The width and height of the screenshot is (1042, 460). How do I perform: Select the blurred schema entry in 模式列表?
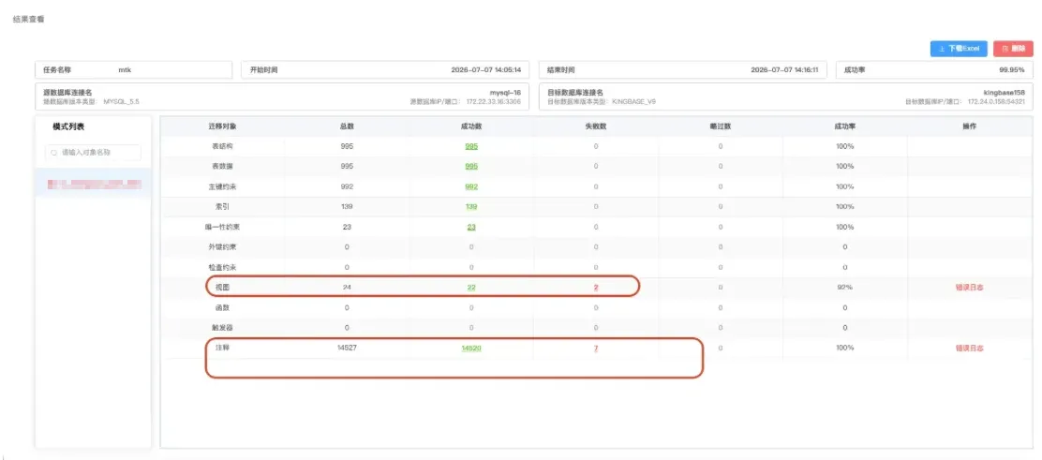point(93,183)
